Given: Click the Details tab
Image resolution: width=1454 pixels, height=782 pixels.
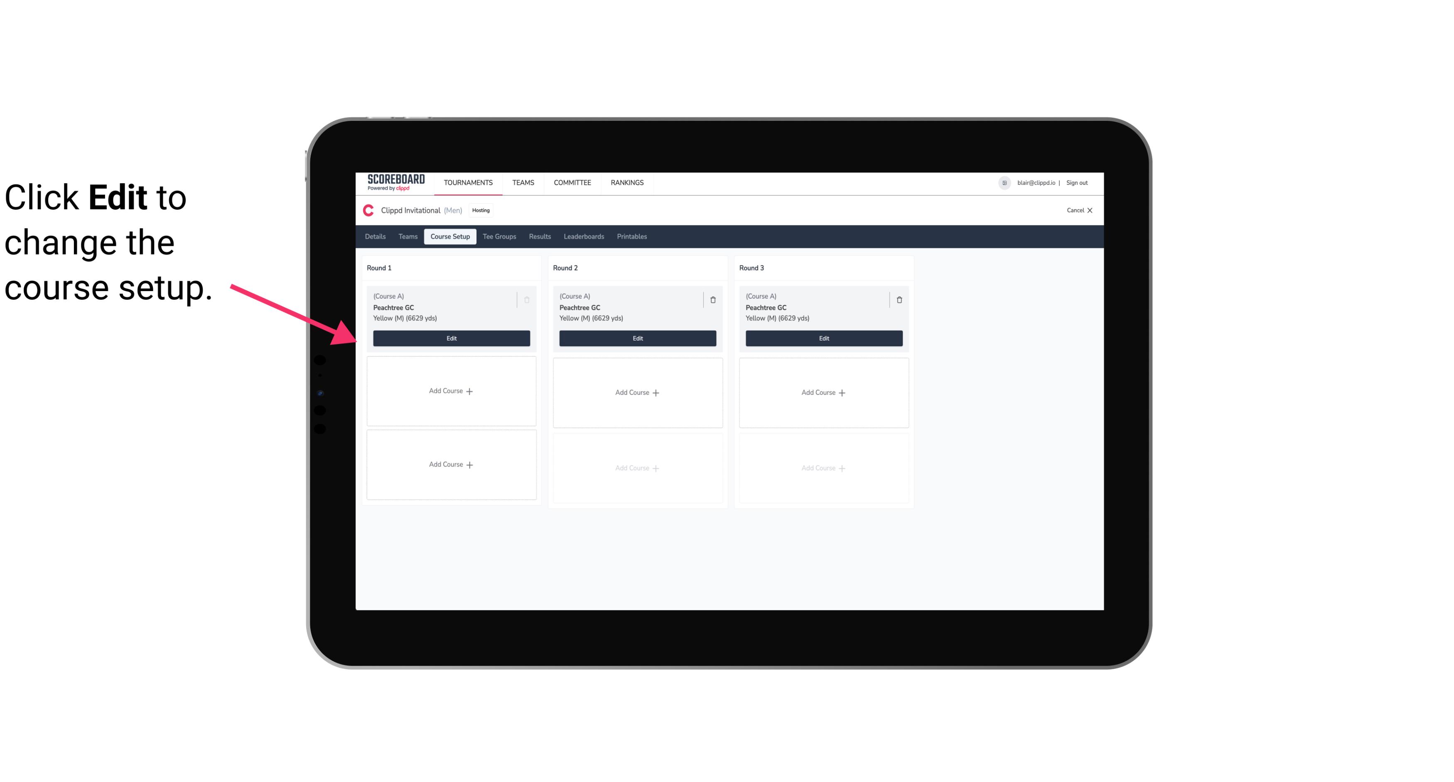Looking at the screenshot, I should coord(376,236).
